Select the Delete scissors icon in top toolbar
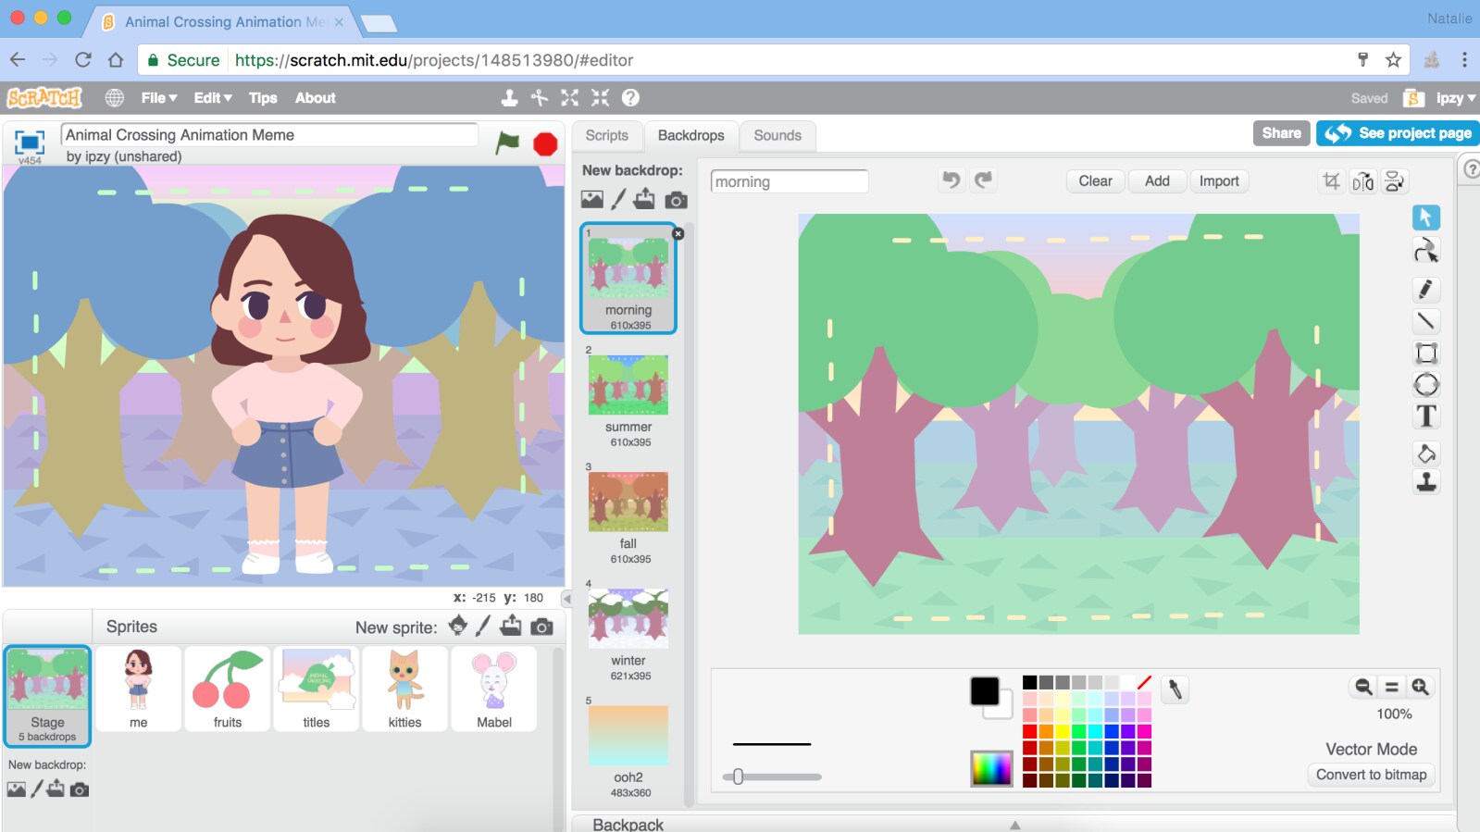 [540, 97]
